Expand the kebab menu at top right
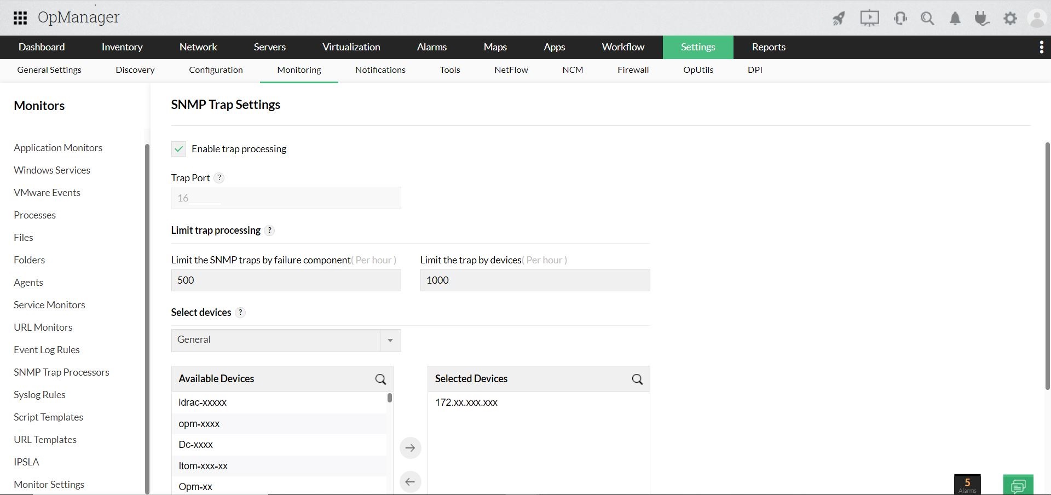1051x495 pixels. [1041, 47]
